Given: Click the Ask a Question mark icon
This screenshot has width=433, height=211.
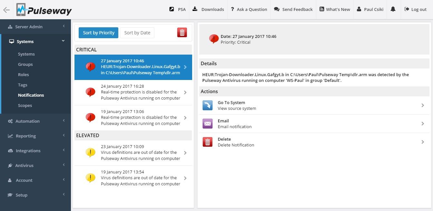Looking at the screenshot, I should [x=232, y=9].
